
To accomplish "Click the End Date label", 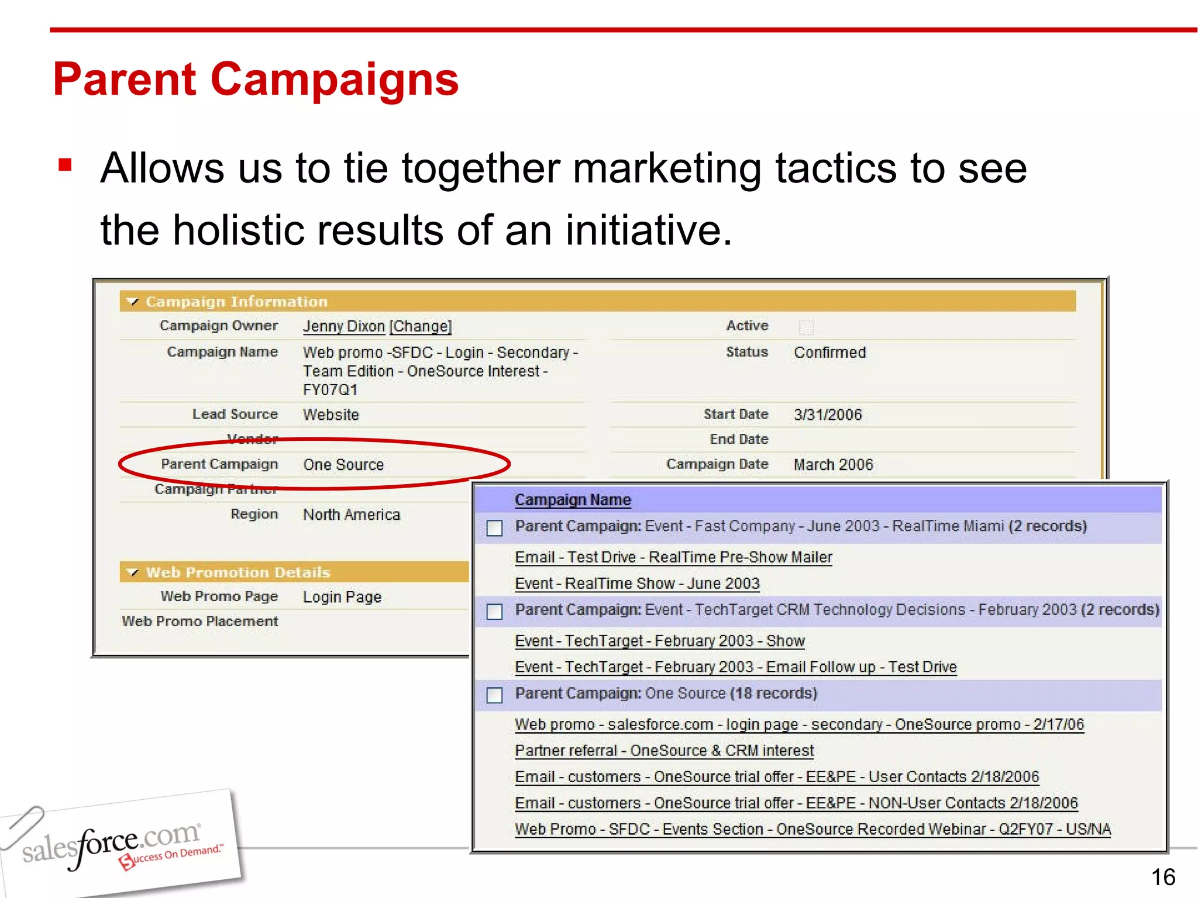I will point(739,439).
